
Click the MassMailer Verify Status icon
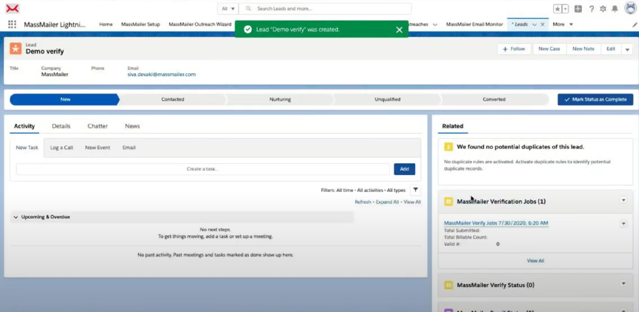[x=448, y=285]
